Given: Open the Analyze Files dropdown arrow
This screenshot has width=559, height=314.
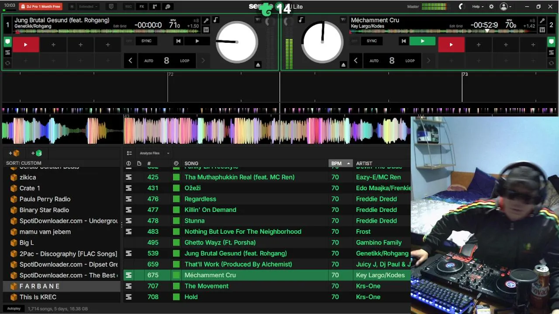Looking at the screenshot, I should (168, 153).
